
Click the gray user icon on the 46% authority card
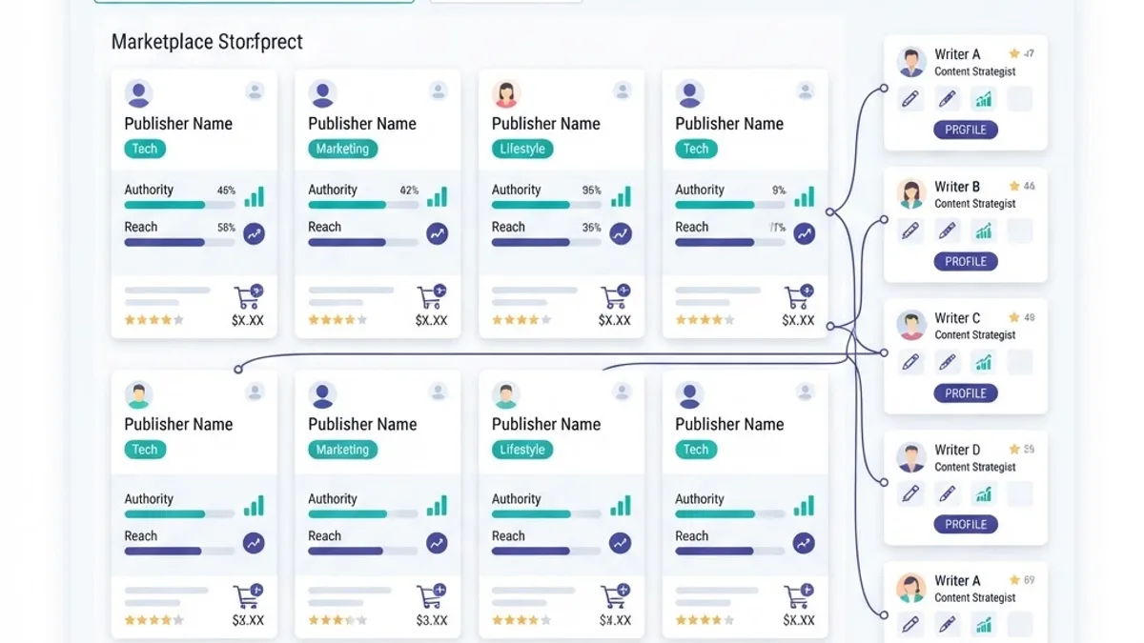coord(255,91)
